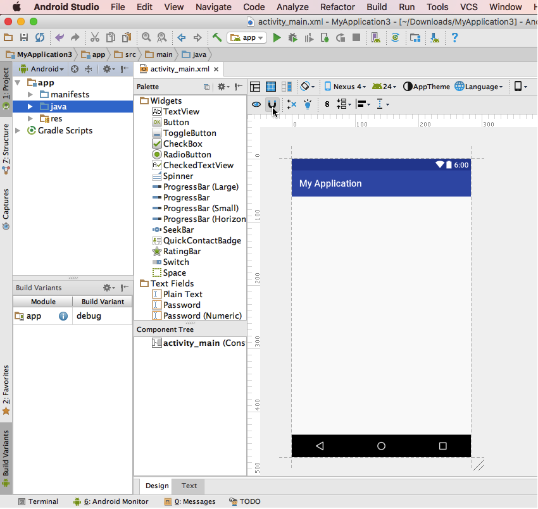Click the Gradle sync icon in toolbar
Screen dimensions: 538x509
click(x=395, y=37)
